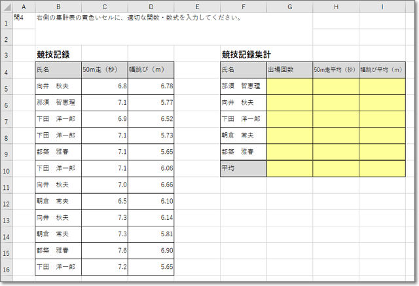Select the cell containing 6.90
Viewport: 419px width, 286px height.
pyautogui.click(x=151, y=251)
